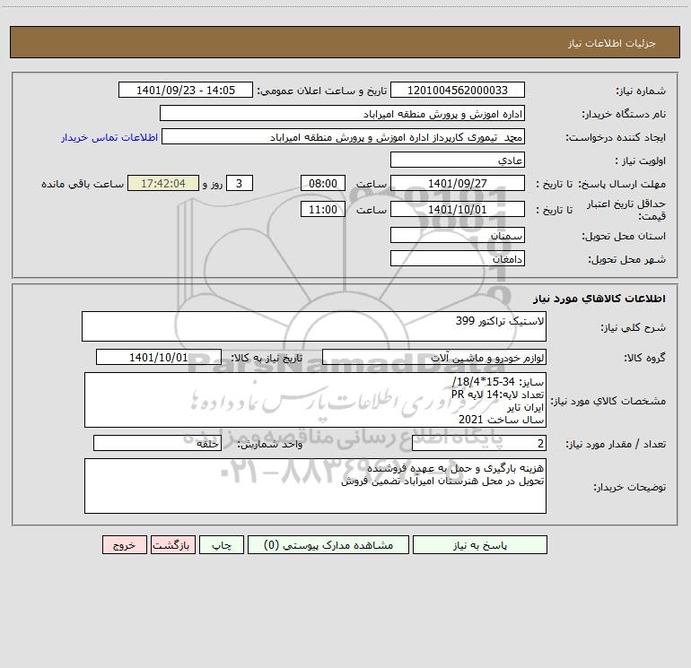Screen dimensions: 691x668
Task: Click the اطلاعات کالاهای مورد نیاز heading
Action: [599, 299]
